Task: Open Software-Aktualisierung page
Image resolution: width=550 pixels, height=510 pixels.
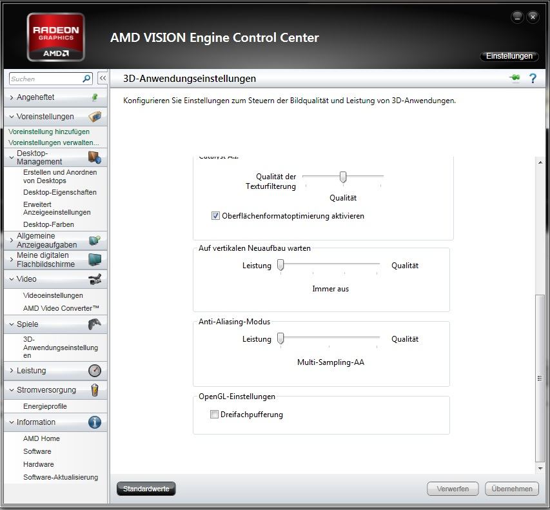Action: [x=61, y=477]
